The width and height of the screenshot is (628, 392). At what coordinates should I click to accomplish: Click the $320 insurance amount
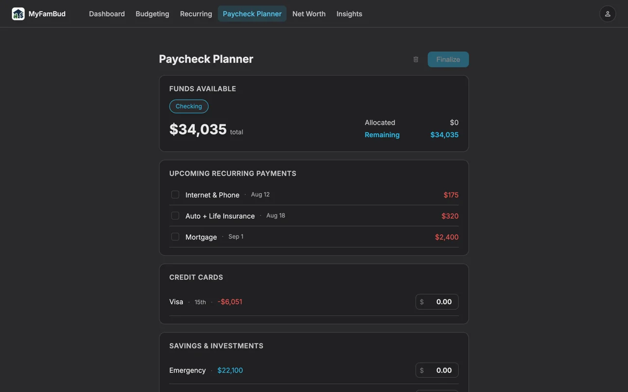(450, 216)
